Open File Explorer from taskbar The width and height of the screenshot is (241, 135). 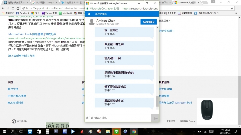coord(108,131)
